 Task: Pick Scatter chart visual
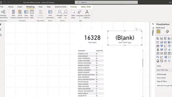point(166,46)
